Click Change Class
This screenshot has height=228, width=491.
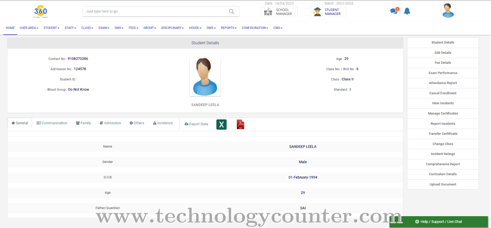(443, 144)
